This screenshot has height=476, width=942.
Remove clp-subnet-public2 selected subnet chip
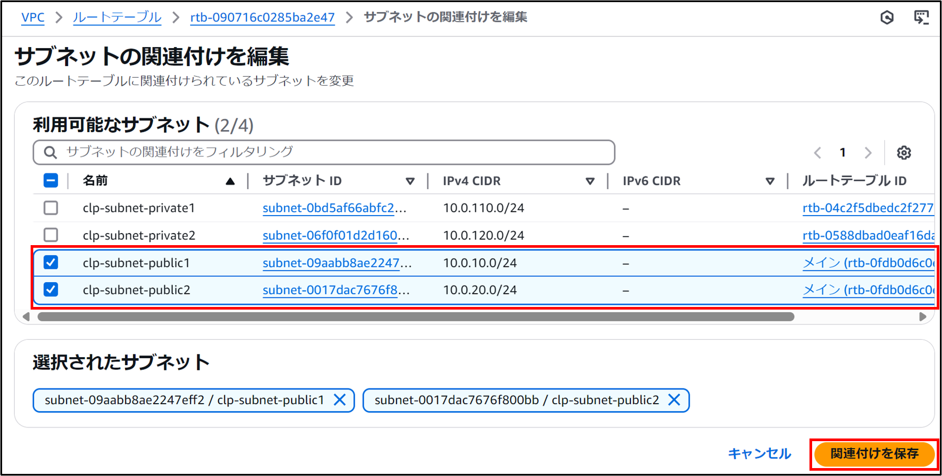click(x=674, y=400)
